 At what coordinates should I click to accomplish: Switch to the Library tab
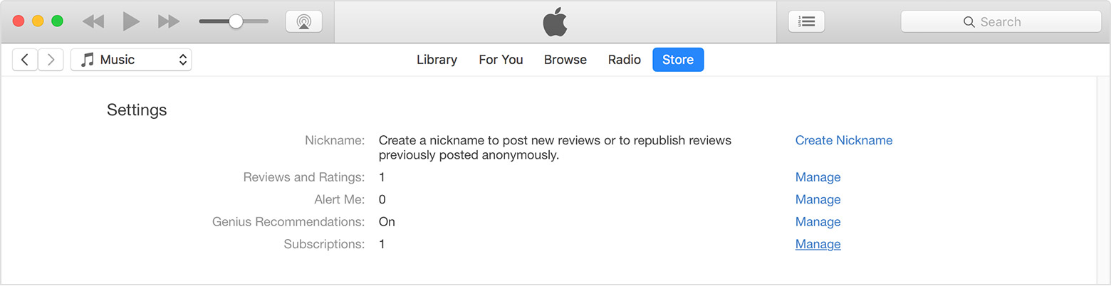coord(437,60)
